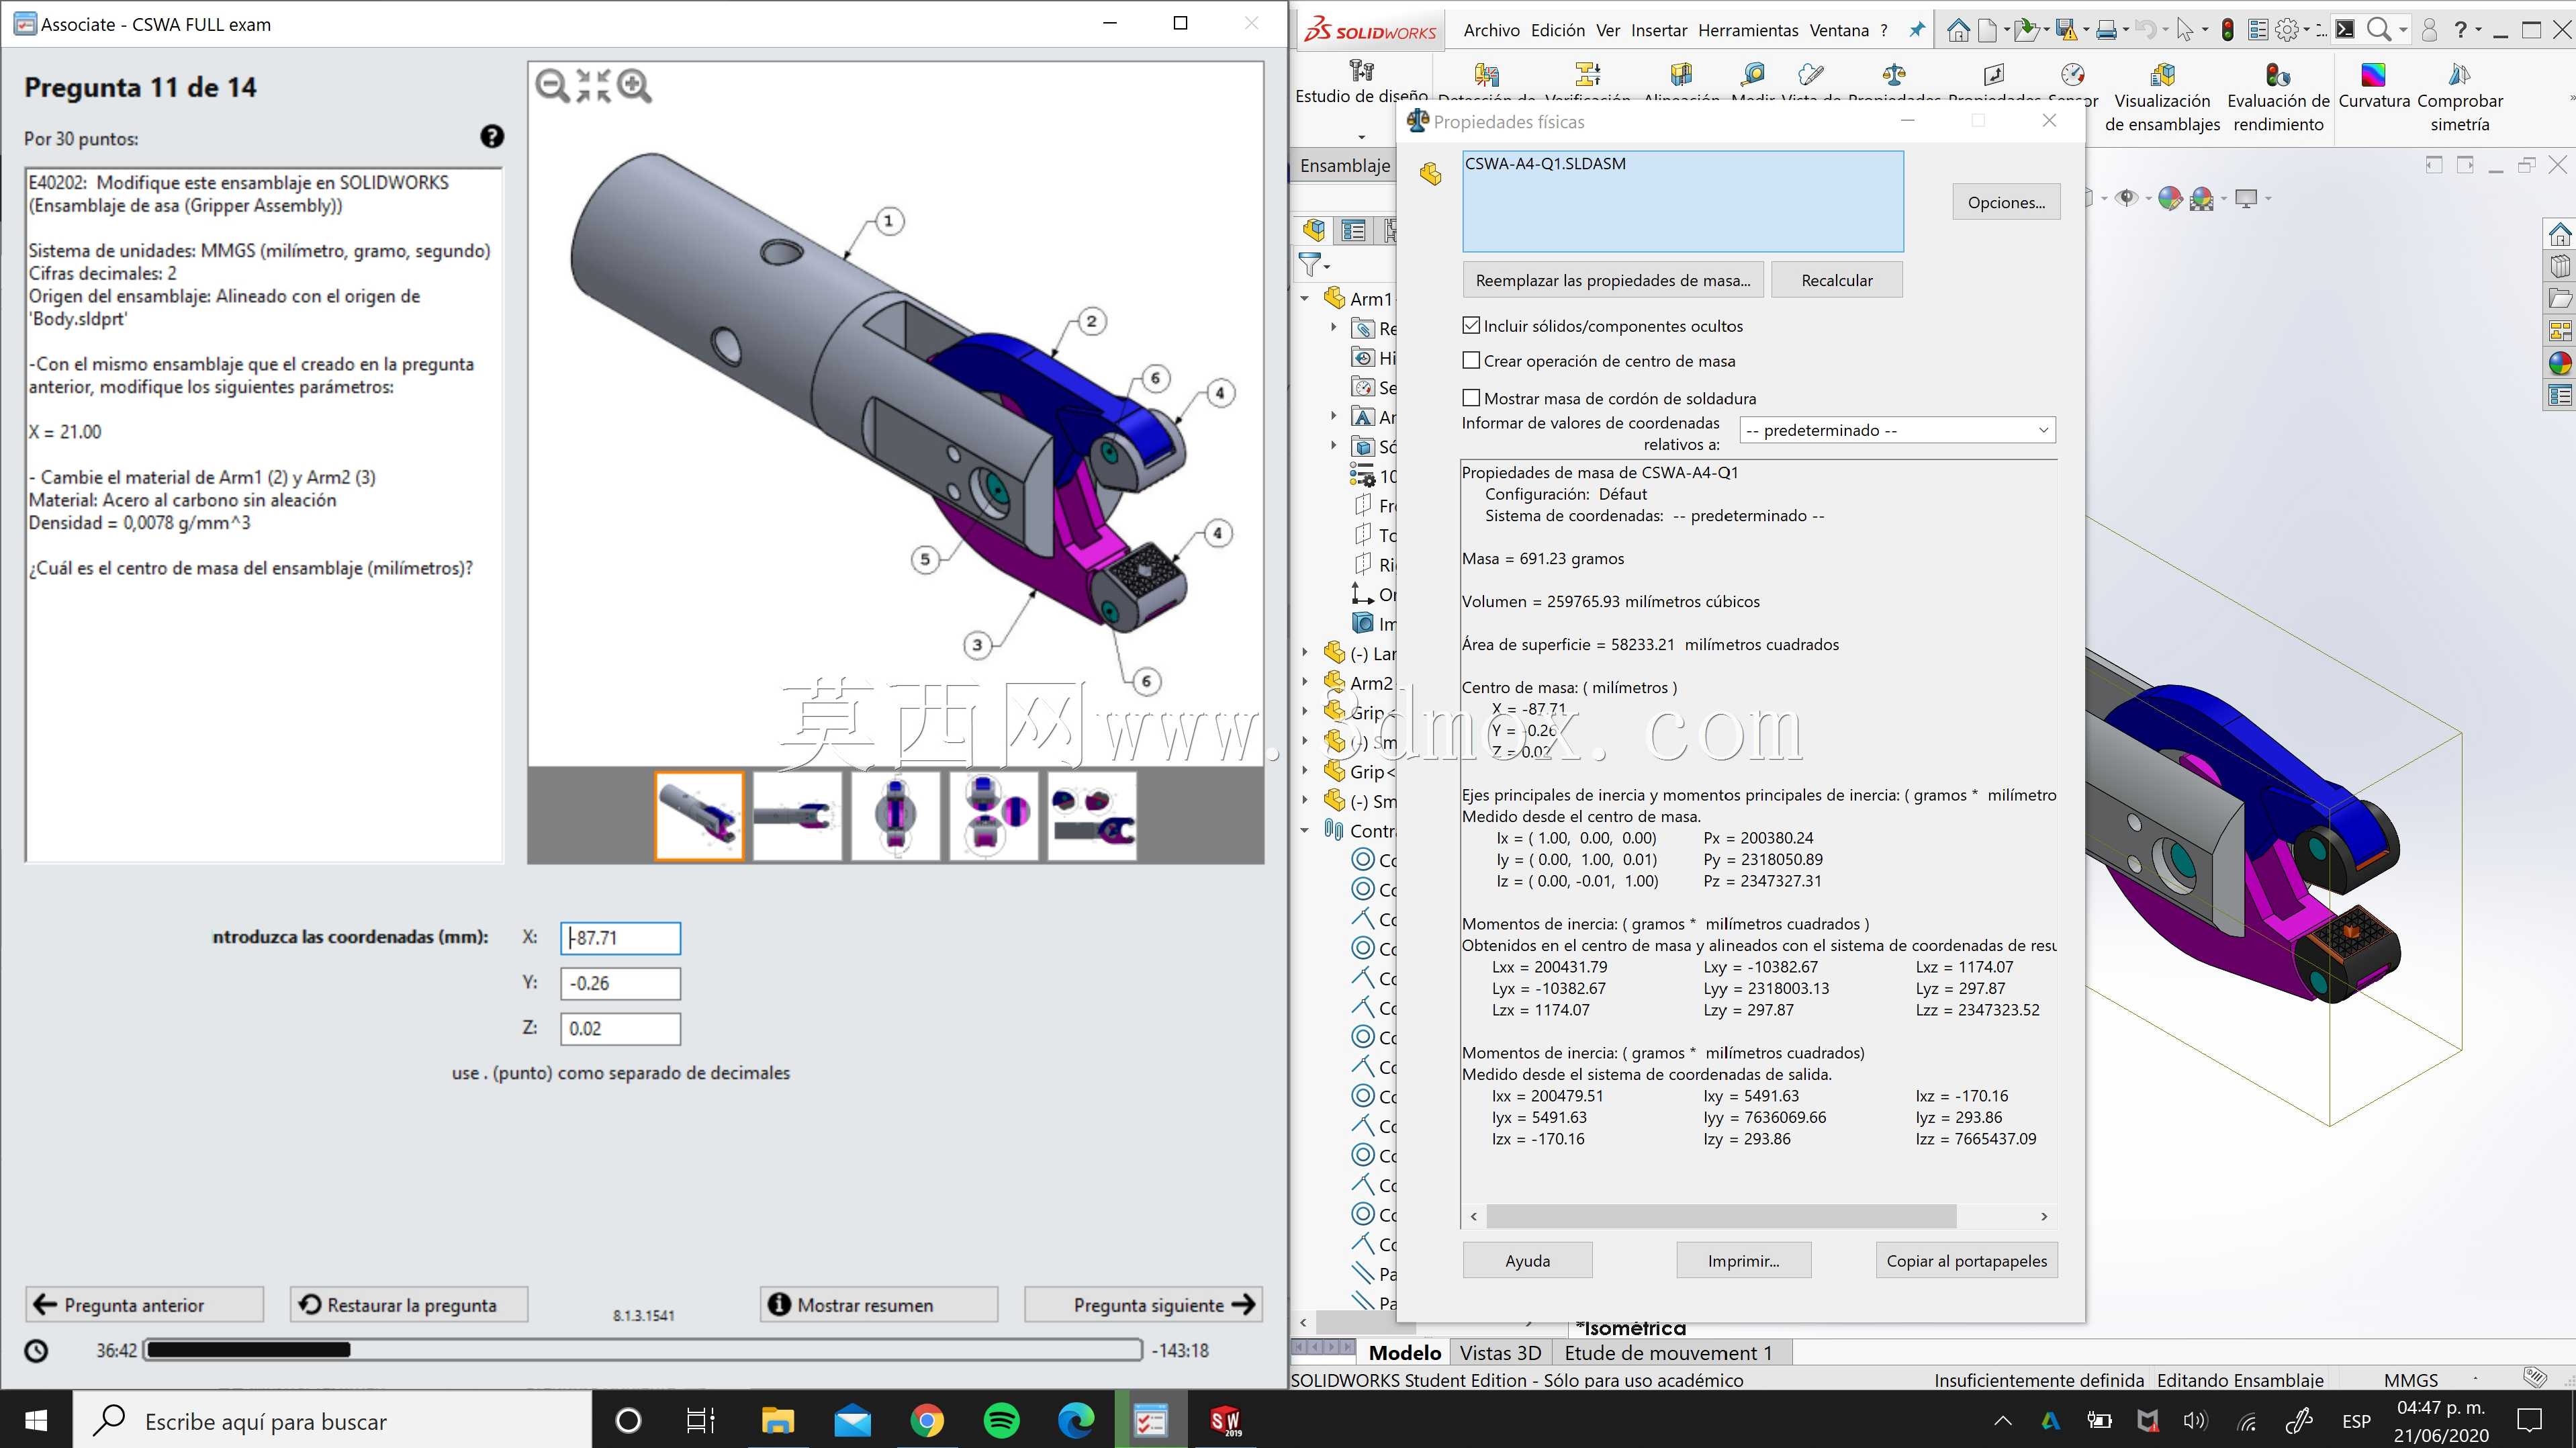Enable Crear operación de centro de masa

(1471, 361)
